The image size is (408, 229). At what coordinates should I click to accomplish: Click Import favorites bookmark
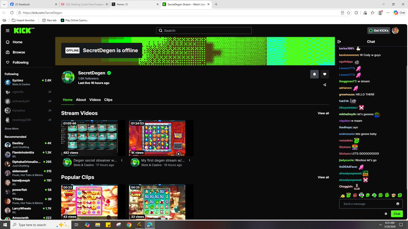coord(23,20)
